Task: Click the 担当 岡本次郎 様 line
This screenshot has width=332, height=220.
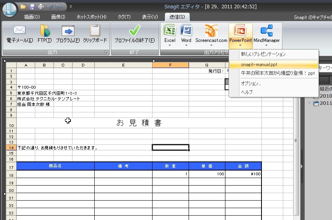Action: click(x=33, y=104)
